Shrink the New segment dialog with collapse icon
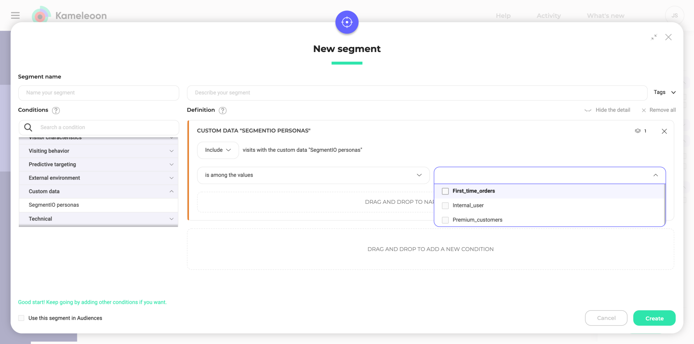Screen dimensions: 694x344 [654, 37]
